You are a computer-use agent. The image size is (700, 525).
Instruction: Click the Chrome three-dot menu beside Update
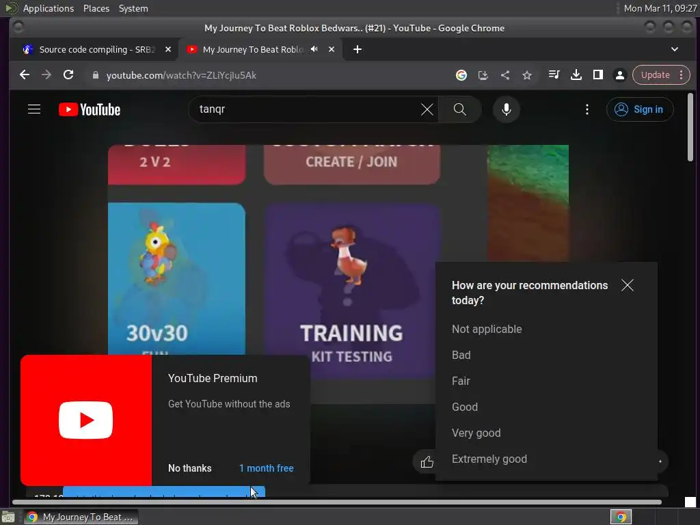coord(682,75)
